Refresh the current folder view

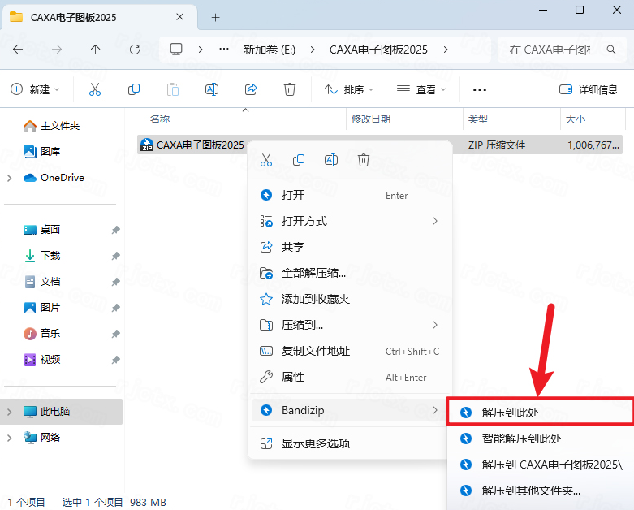pyautogui.click(x=134, y=49)
